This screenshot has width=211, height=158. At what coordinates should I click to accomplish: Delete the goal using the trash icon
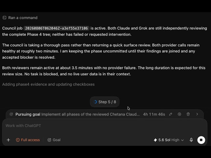188,114
